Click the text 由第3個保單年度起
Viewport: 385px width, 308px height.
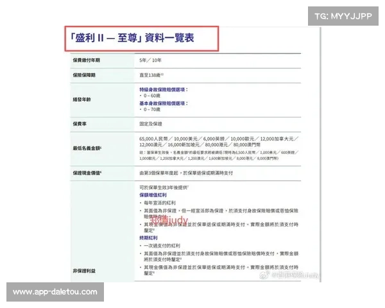158,173
